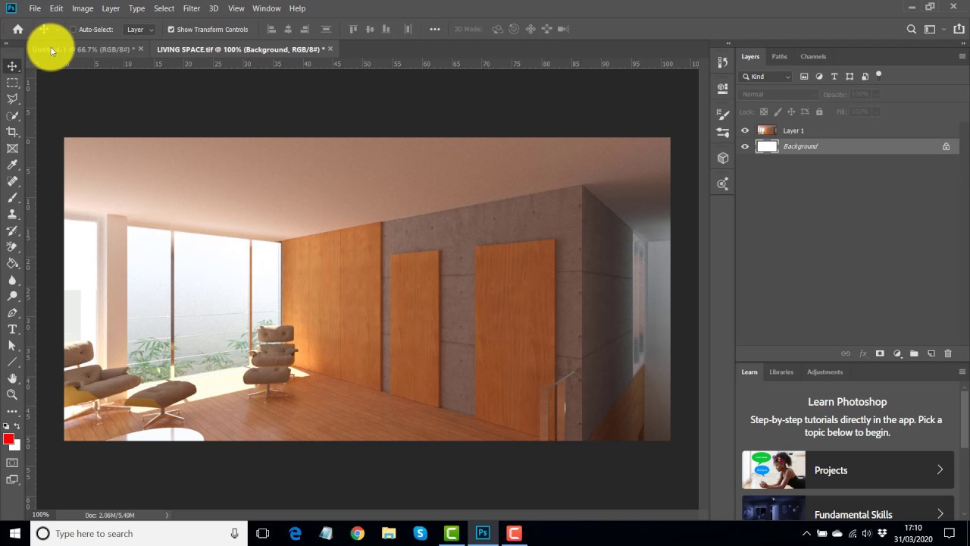The image size is (970, 546).
Task: Select the Crop tool in the toolbar
Action: coord(12,132)
